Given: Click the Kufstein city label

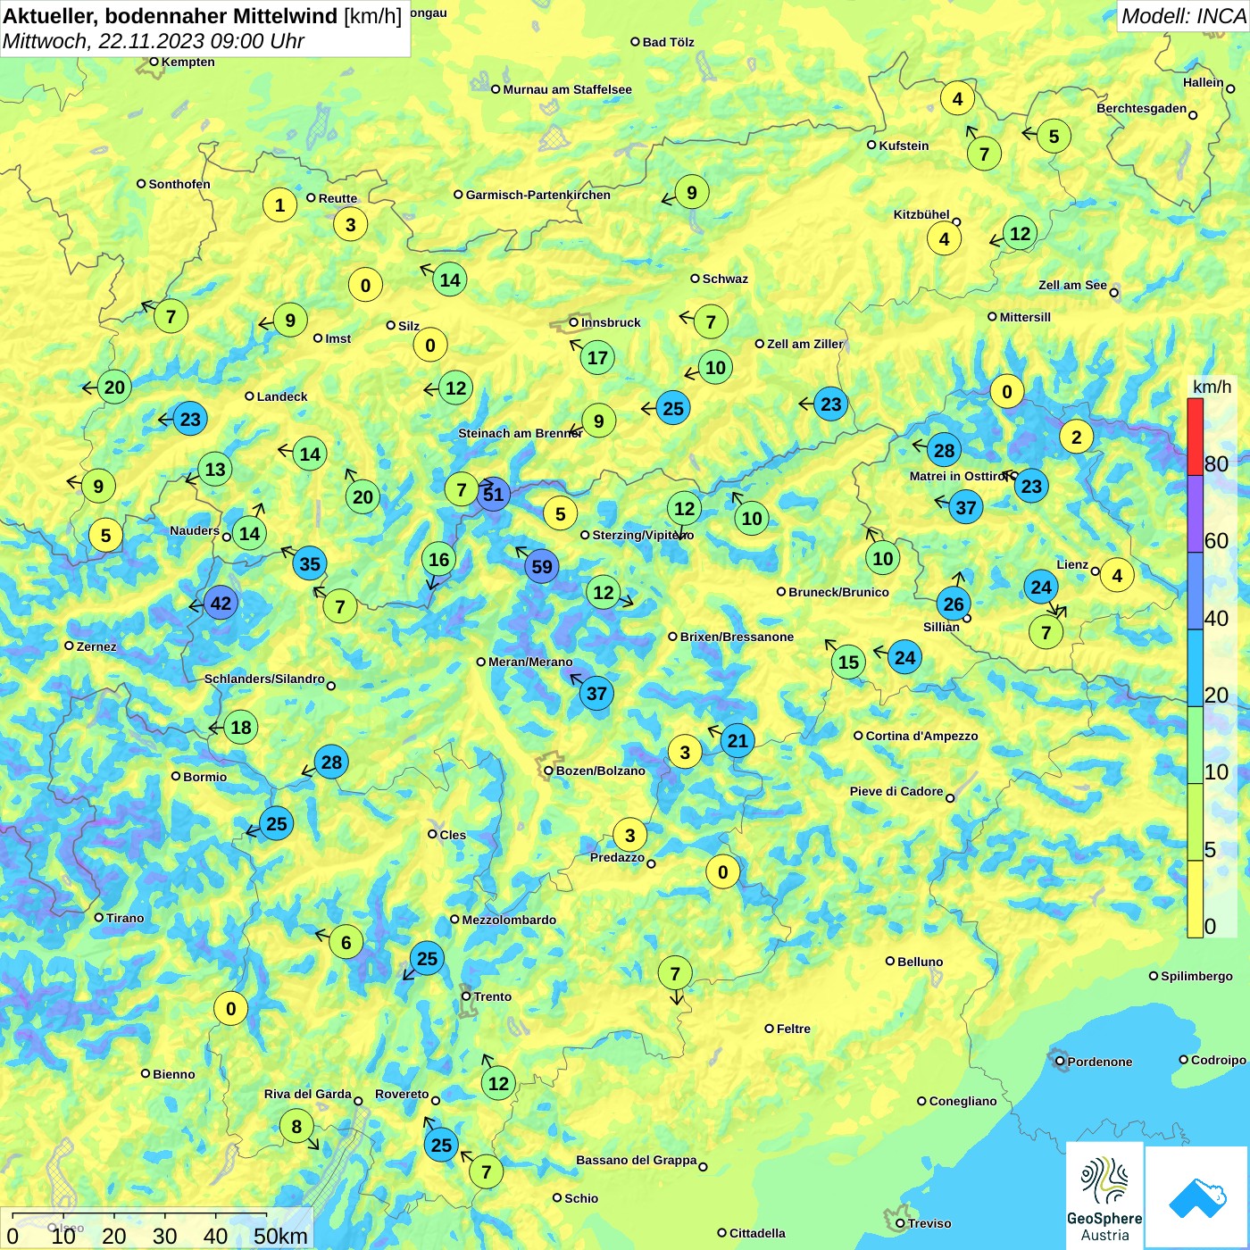Looking at the screenshot, I should click(x=904, y=146).
